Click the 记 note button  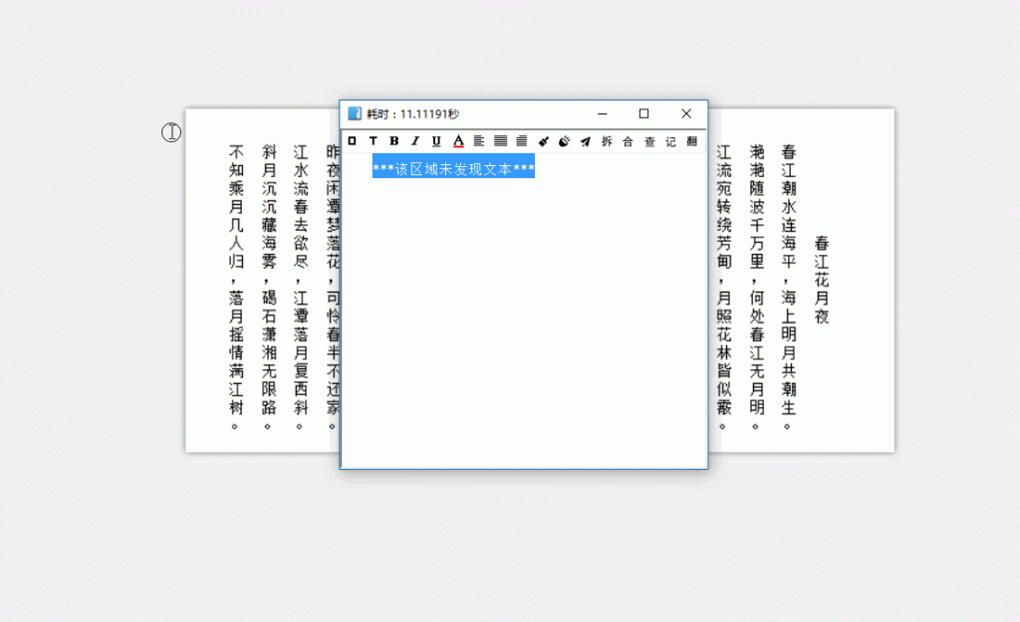(x=670, y=141)
